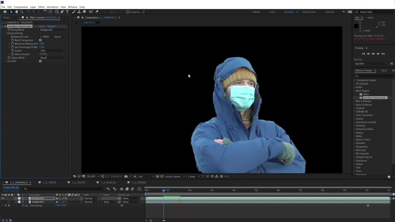Expand the Color Correction effects category
The image size is (395, 222).
[364, 115]
